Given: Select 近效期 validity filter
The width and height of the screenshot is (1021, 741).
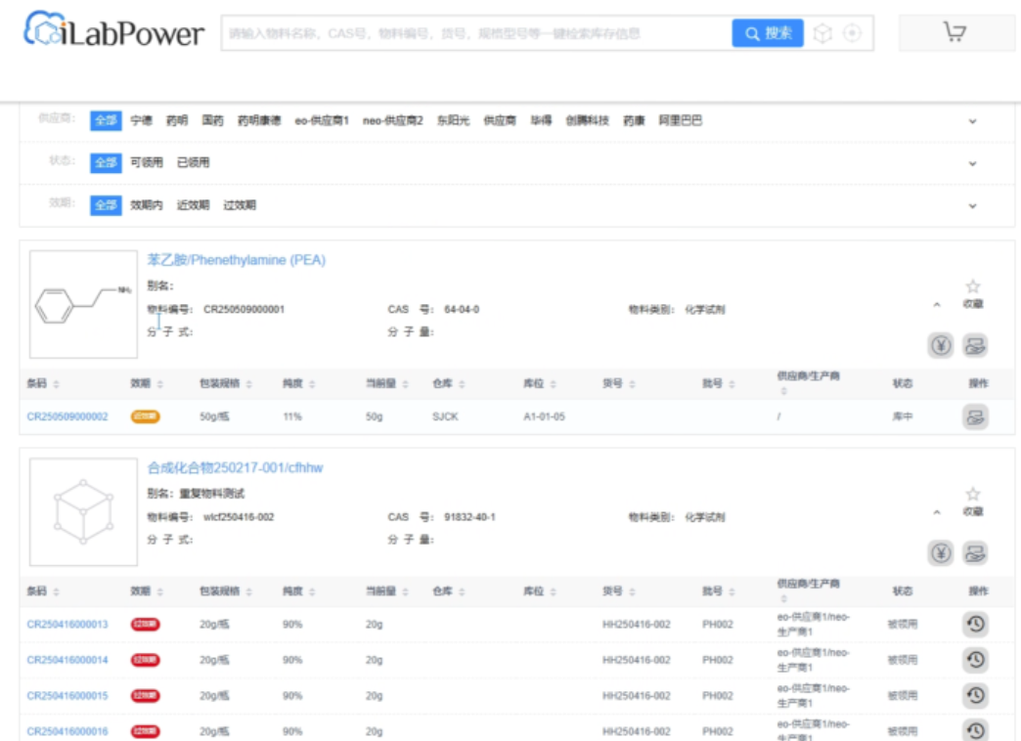Looking at the screenshot, I should 193,205.
